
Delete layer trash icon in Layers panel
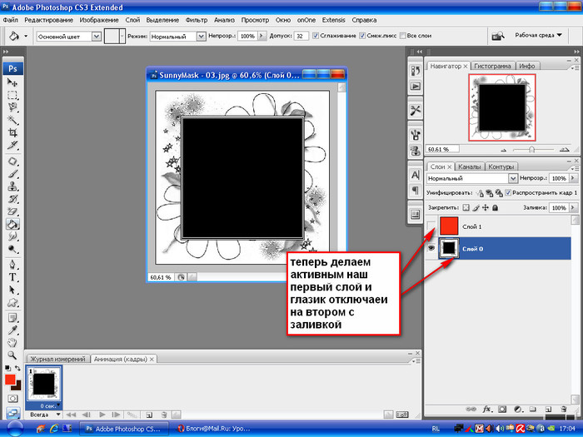pyautogui.click(x=564, y=410)
